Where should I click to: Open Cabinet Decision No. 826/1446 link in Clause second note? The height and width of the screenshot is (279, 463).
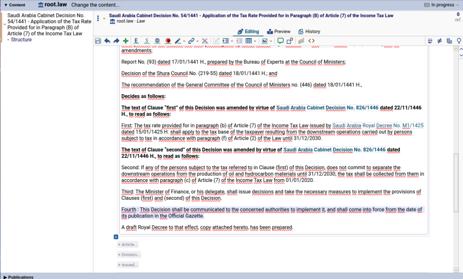pyautogui.click(x=335, y=150)
